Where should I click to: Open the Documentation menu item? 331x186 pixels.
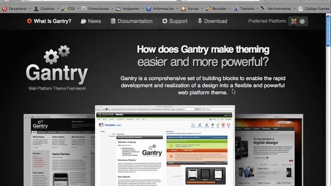coord(135,21)
